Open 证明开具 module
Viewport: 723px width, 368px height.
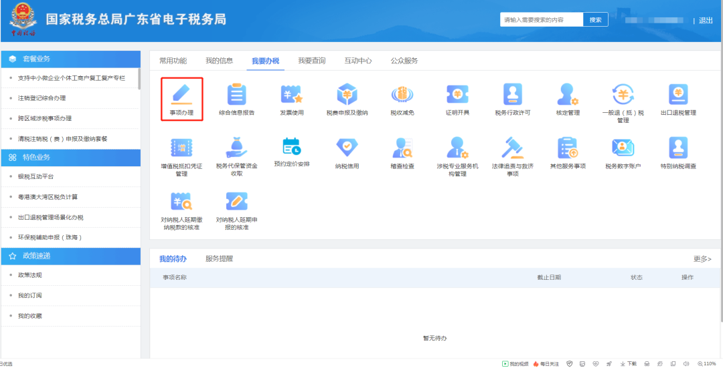coord(457,100)
